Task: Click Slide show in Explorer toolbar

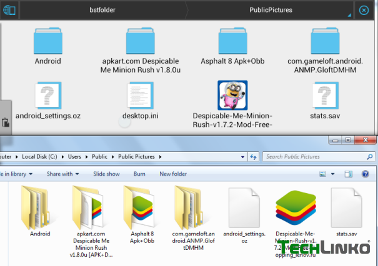Action: point(106,174)
